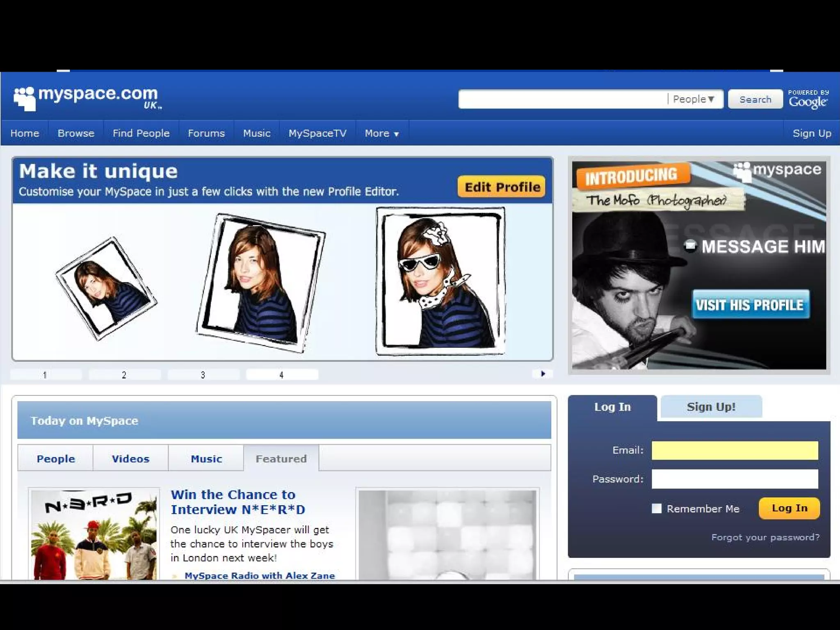Select the Sign Up! tab
This screenshot has height=630, width=840.
[x=711, y=407]
